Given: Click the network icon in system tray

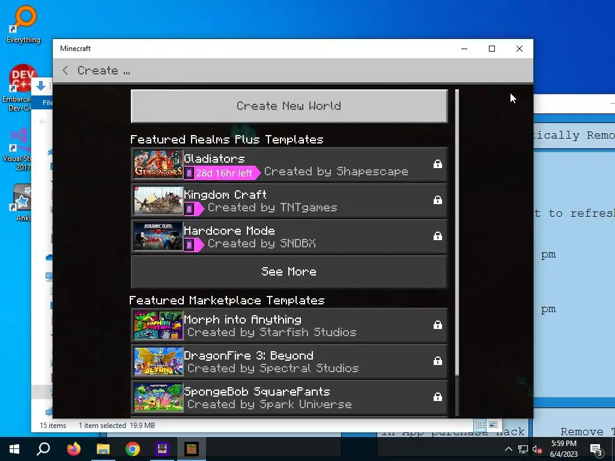Looking at the screenshot, I should pos(523,449).
